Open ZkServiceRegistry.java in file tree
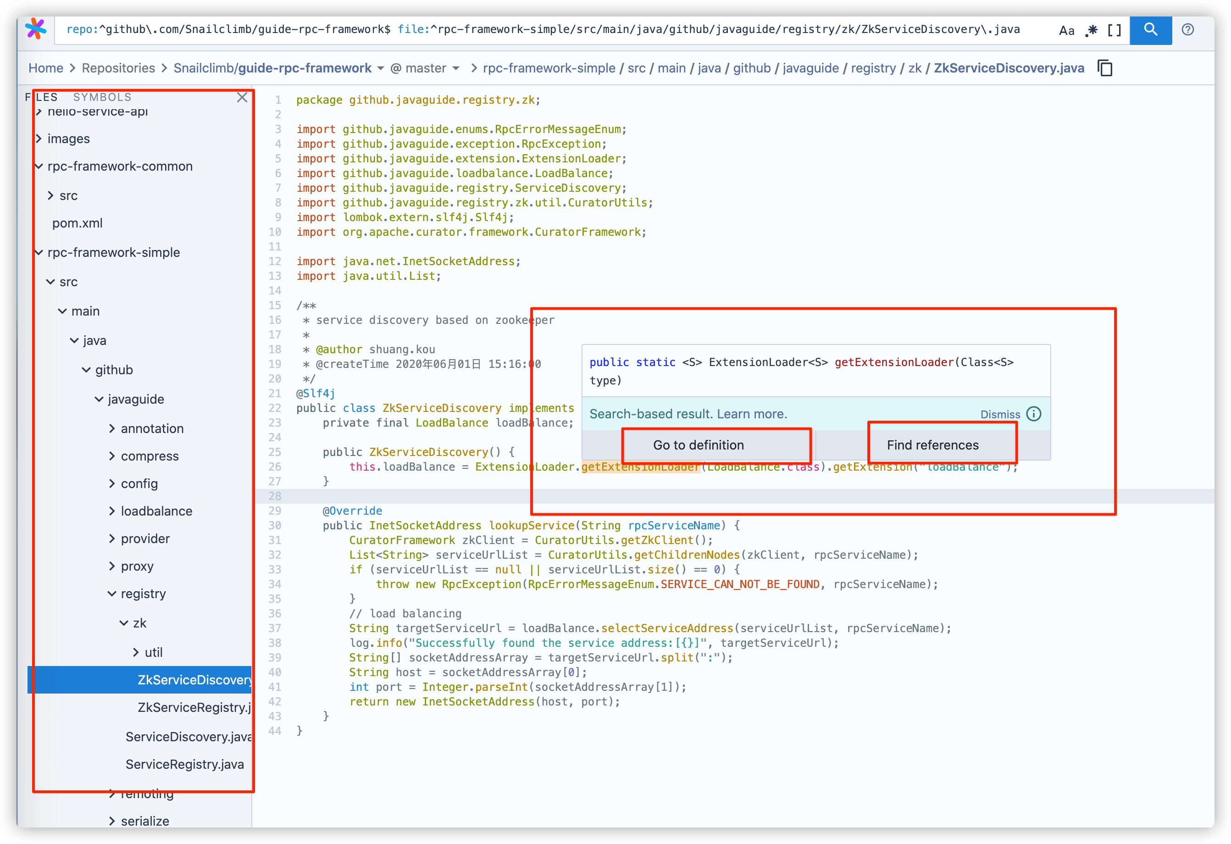 tap(194, 707)
